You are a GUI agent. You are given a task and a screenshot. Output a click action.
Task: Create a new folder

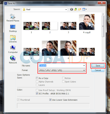(x=80, y=9)
